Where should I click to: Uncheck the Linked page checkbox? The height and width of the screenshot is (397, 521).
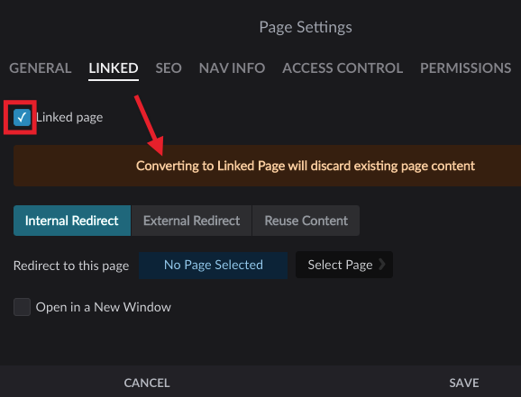tap(22, 118)
